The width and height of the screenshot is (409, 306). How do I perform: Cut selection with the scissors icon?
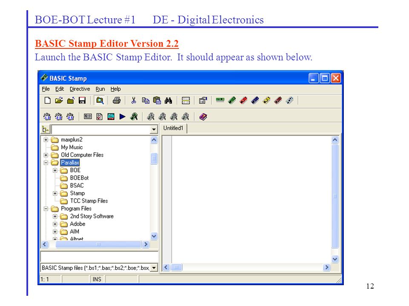[134, 100]
